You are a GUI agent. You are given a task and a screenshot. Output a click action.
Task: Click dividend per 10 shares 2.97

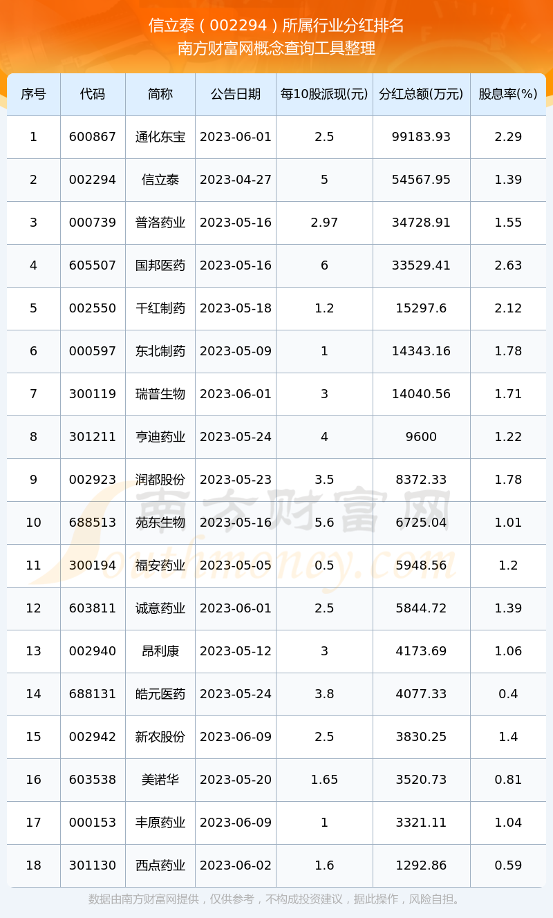tap(324, 223)
